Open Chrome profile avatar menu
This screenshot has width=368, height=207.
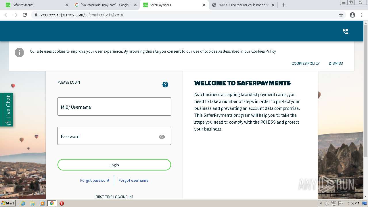click(352, 15)
